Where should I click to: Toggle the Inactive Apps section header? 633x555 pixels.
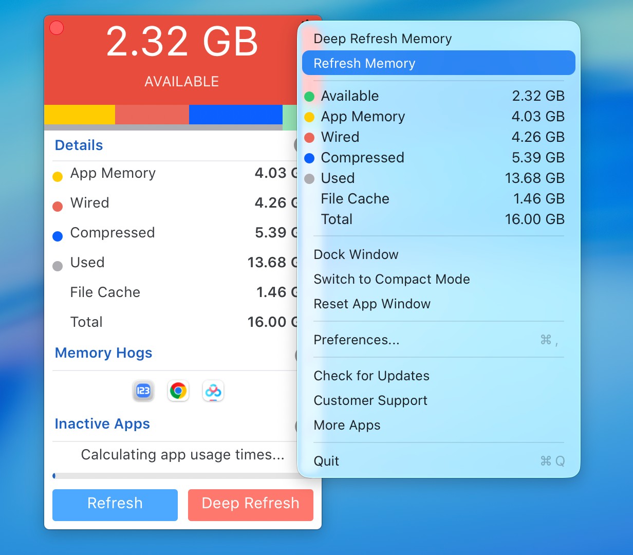coord(102,424)
